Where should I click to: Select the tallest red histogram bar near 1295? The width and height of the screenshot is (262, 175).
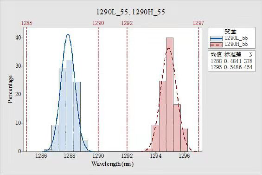tap(170, 95)
